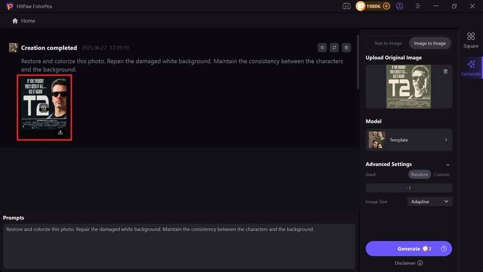Select Custom seed option
This screenshot has height=272, width=483.
(441, 174)
